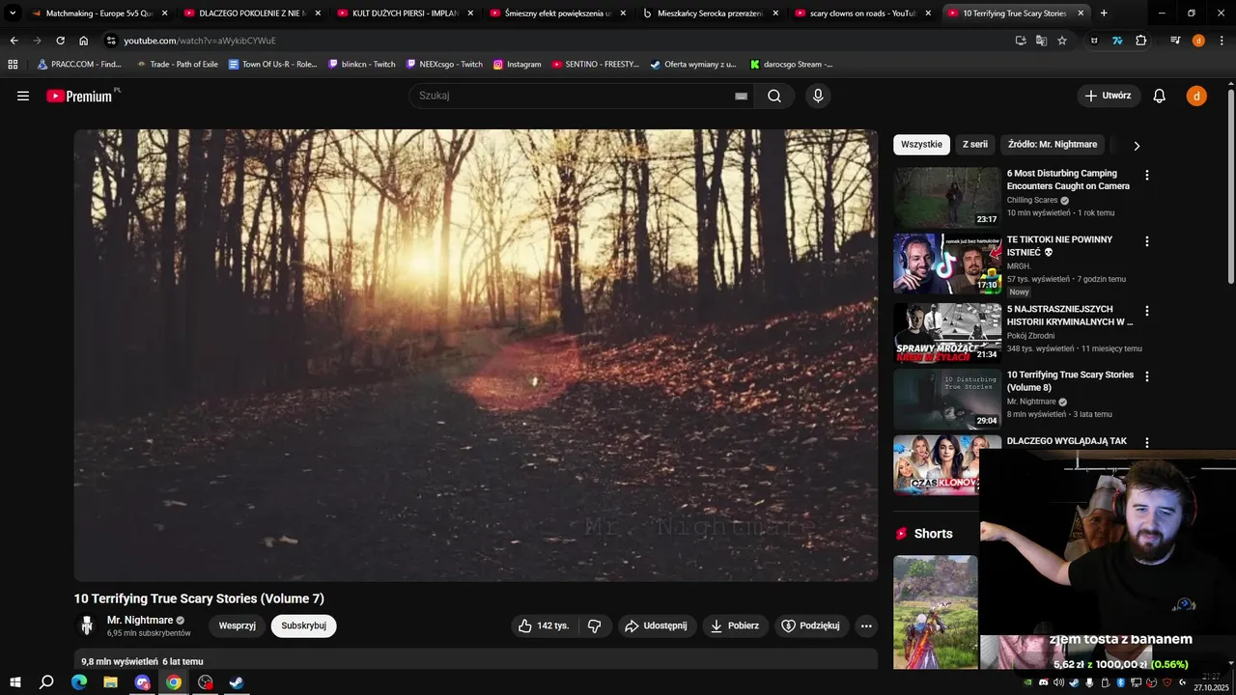
Task: Click the Podziękuj button
Action: pos(812,625)
